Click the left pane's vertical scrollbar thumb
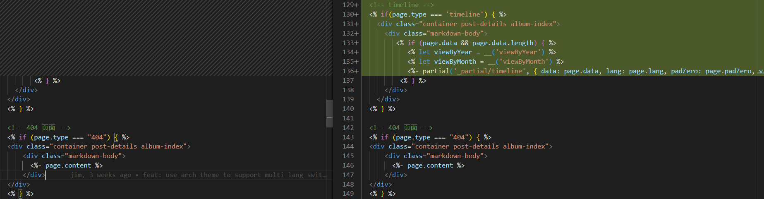The width and height of the screenshot is (764, 199). [329, 113]
